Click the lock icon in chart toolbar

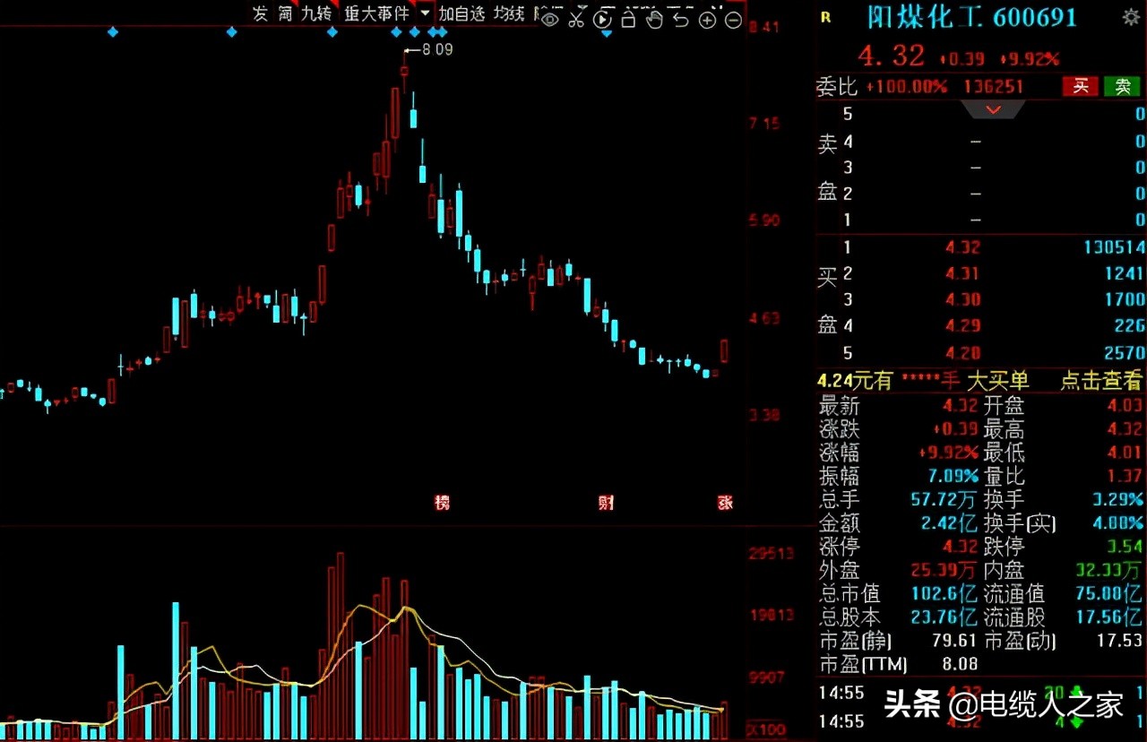629,19
